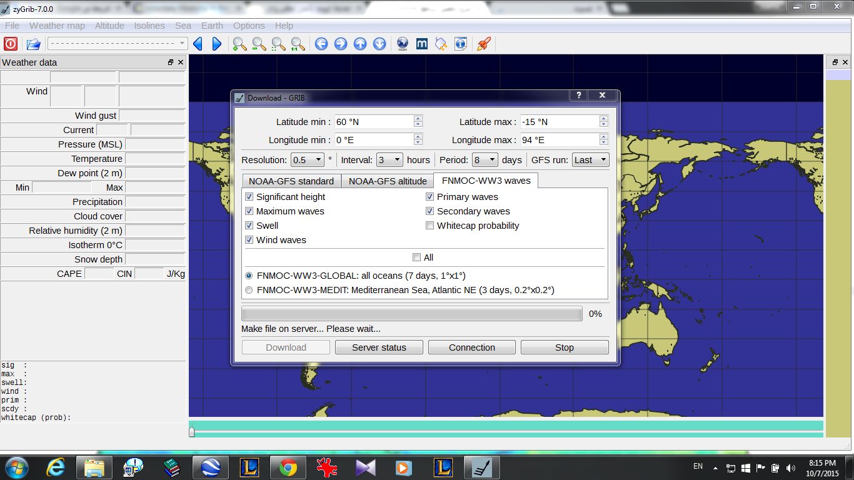Switch to NOAA-GFS altitude tab

[388, 181]
